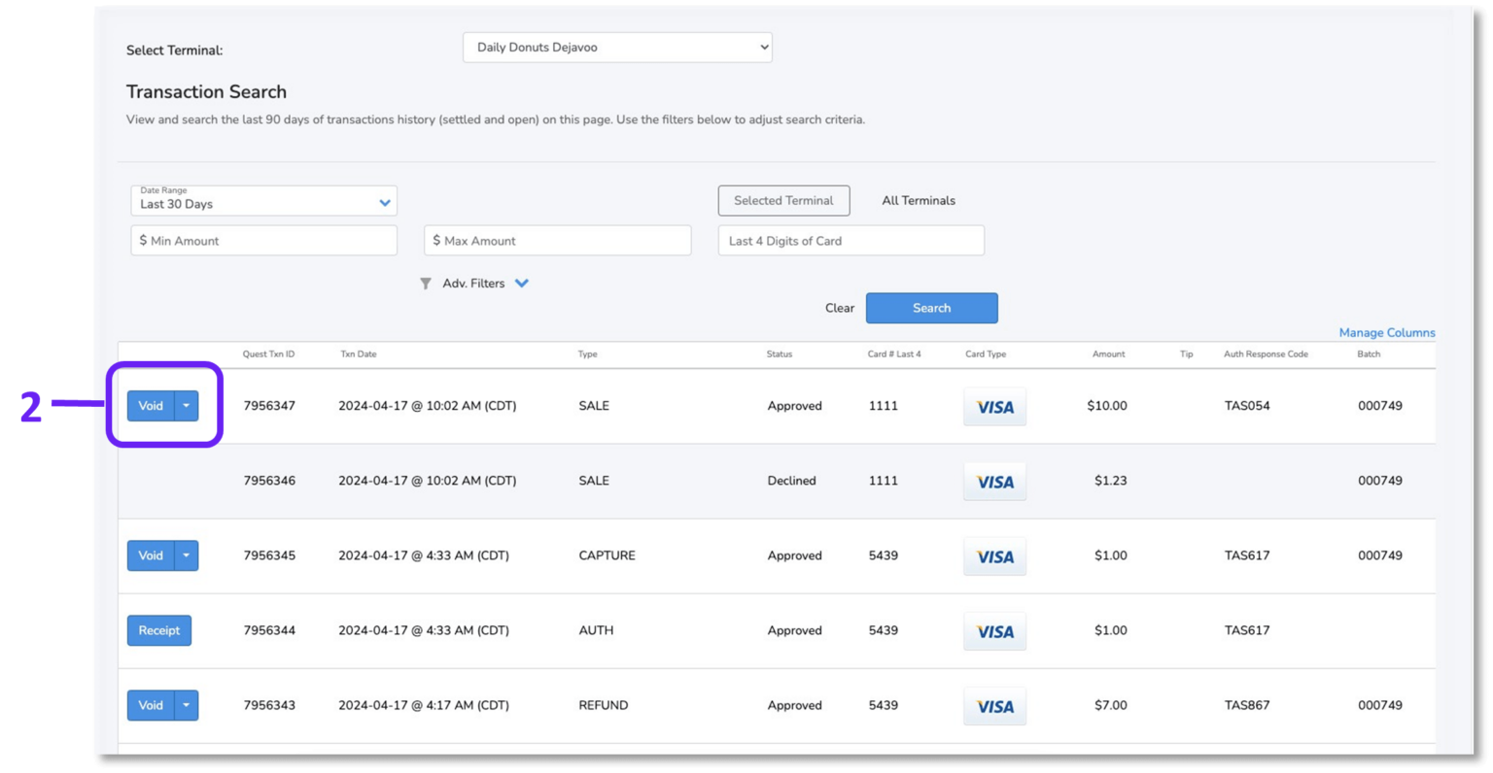Click the Adv. Filters funnel icon
Screen dimensions: 1493x773
click(425, 284)
